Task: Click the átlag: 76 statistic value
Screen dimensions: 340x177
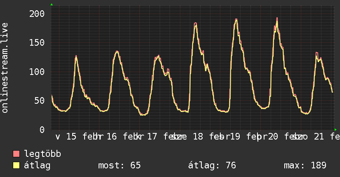Action: (212, 165)
